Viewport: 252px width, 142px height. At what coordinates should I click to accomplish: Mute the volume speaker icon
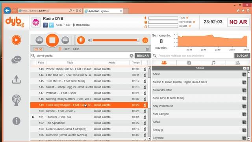[90, 40]
